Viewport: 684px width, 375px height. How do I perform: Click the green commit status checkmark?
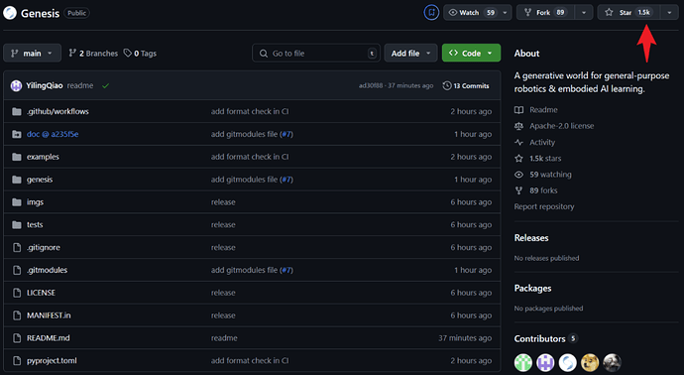point(105,86)
